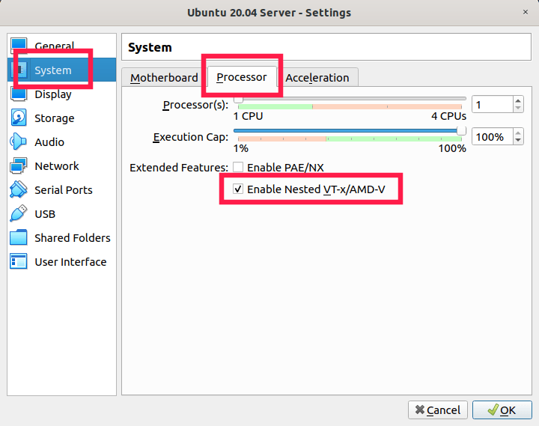Decrease execution cap with down arrow
This screenshot has height=426, width=539.
[518, 140]
